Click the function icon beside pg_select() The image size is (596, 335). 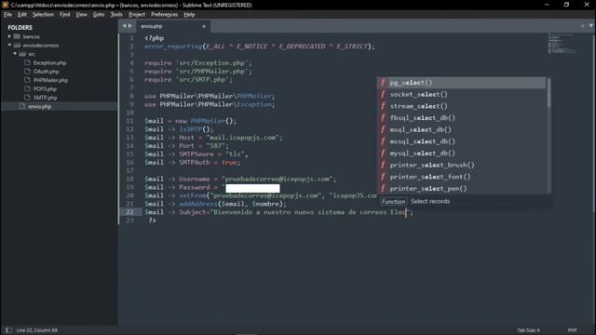[383, 83]
